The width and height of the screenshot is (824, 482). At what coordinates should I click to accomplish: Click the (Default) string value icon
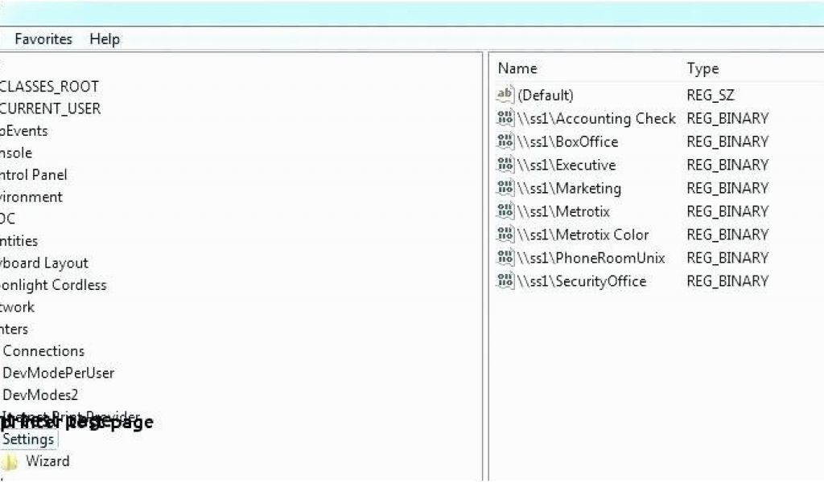pos(505,95)
